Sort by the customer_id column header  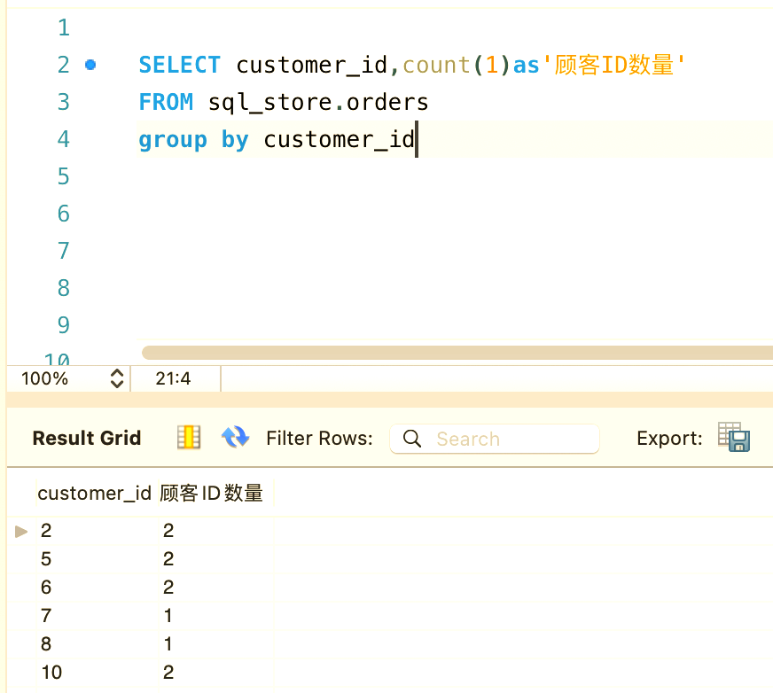coord(95,493)
